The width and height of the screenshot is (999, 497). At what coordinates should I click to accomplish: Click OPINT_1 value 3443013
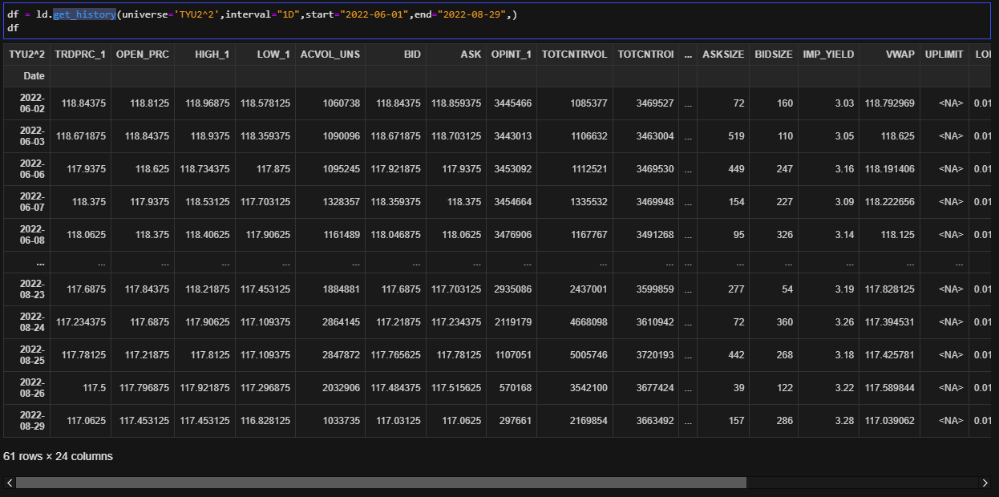click(513, 136)
